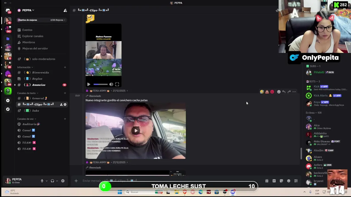
Task: Open Explorar canales
Action: pyautogui.click(x=41, y=36)
